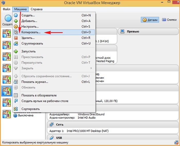This screenshot has width=180, height=146.
Task: Click the green plus Add icon
Action: (x=16, y=21)
